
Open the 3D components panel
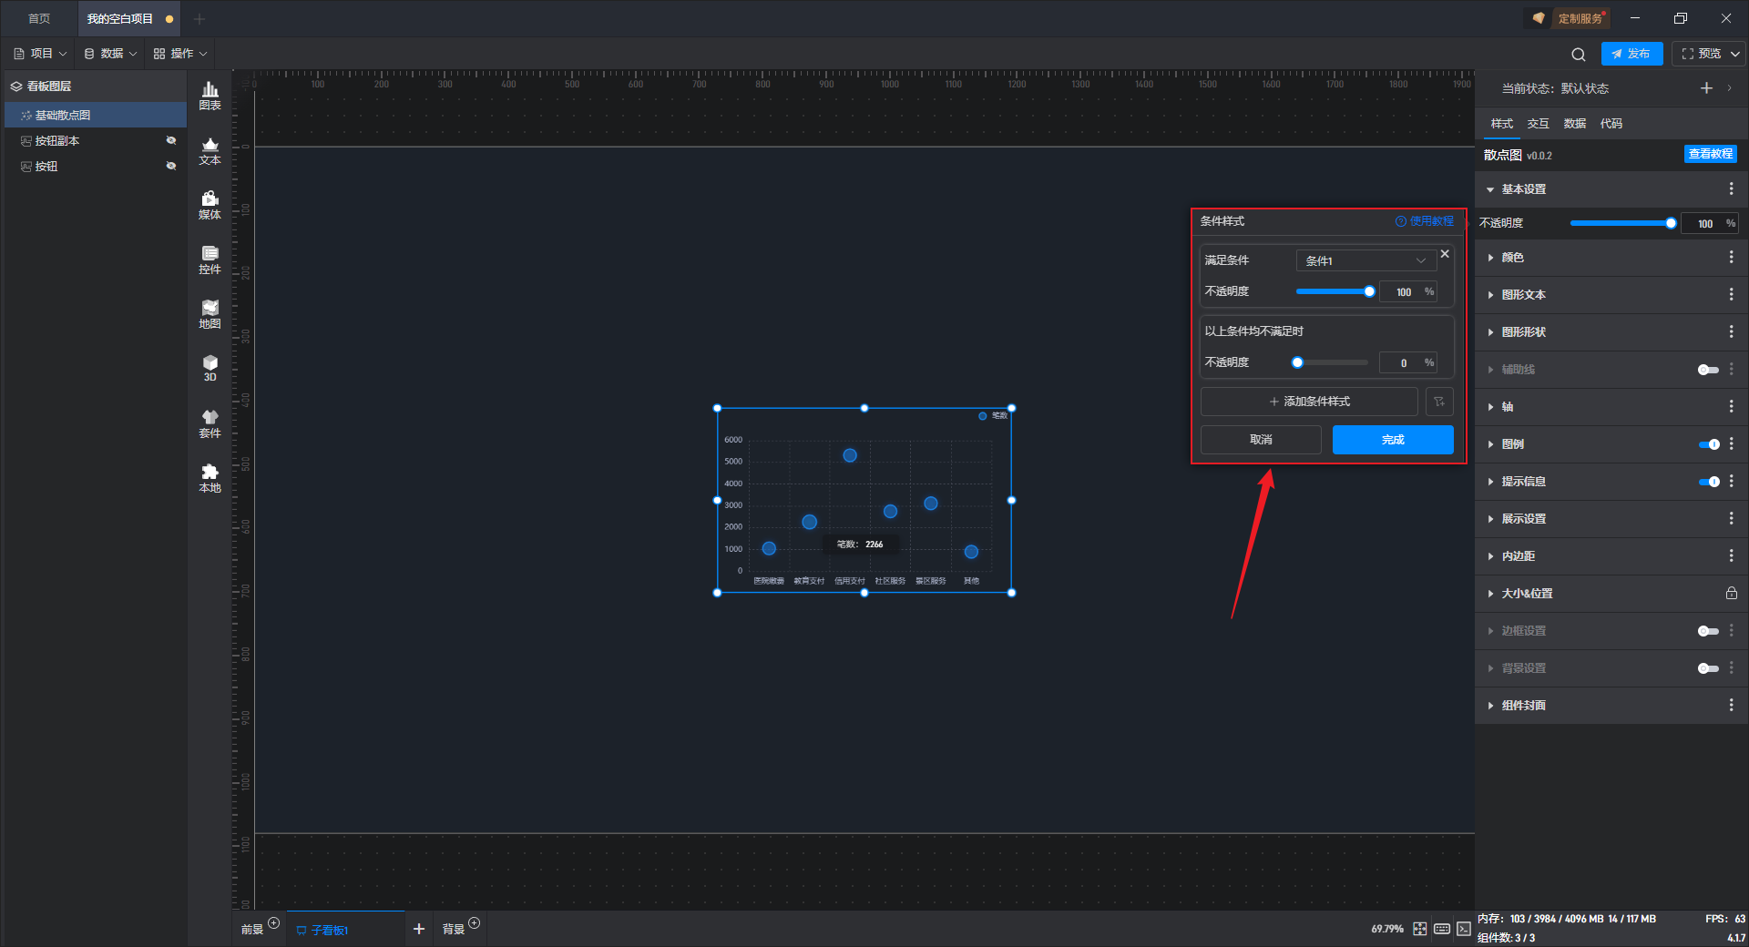click(210, 368)
